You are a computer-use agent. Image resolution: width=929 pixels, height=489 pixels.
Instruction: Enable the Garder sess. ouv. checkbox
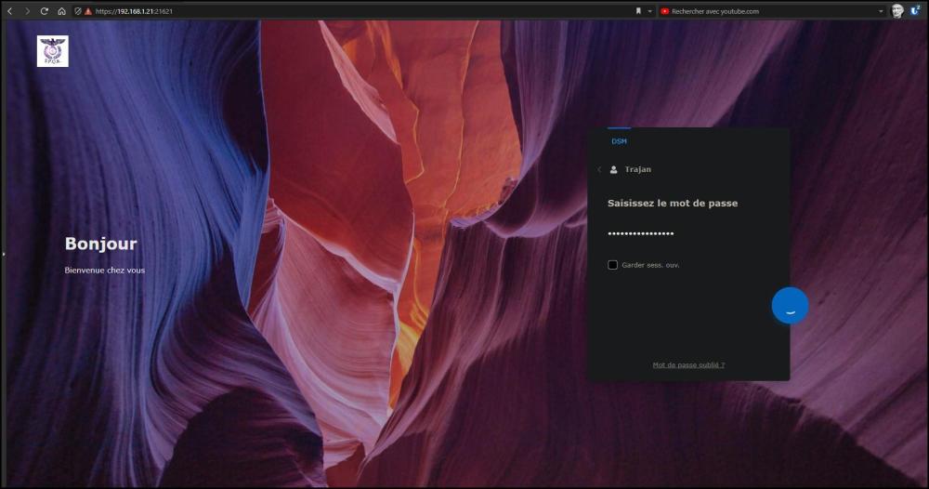[x=612, y=265]
